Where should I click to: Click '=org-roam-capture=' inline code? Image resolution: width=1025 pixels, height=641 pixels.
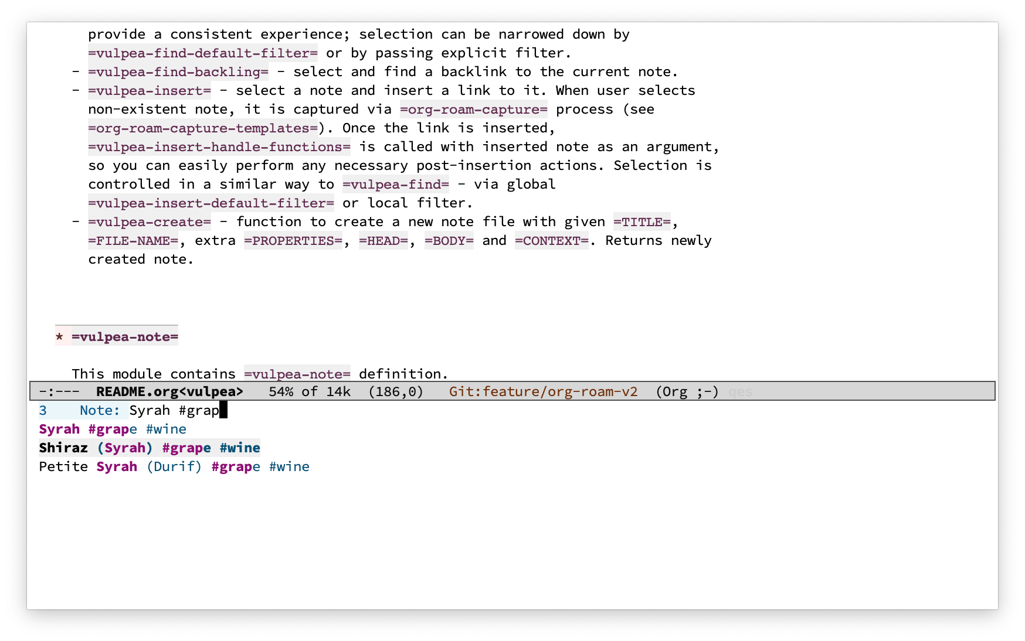[474, 109]
